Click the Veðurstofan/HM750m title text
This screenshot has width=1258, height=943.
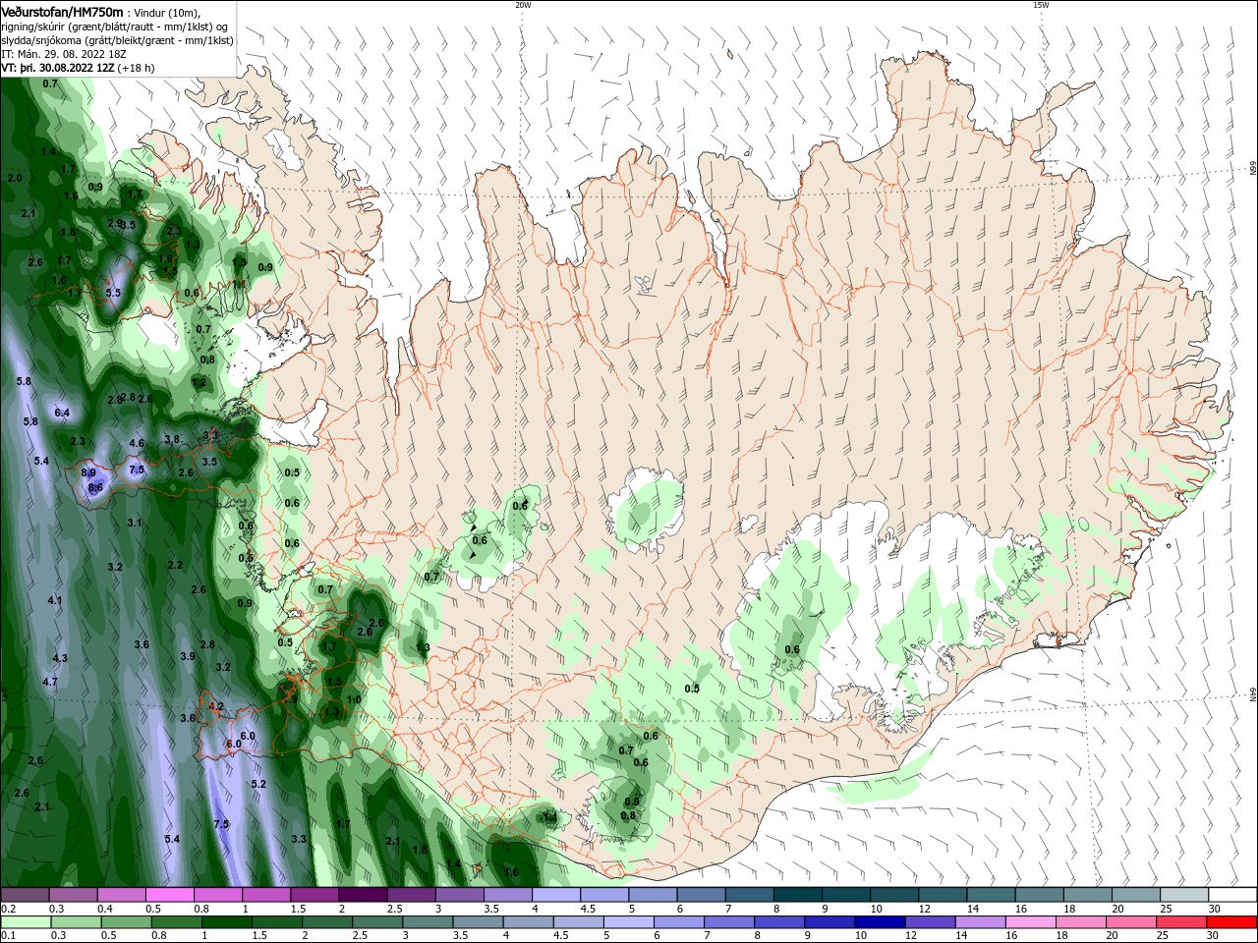(x=63, y=12)
